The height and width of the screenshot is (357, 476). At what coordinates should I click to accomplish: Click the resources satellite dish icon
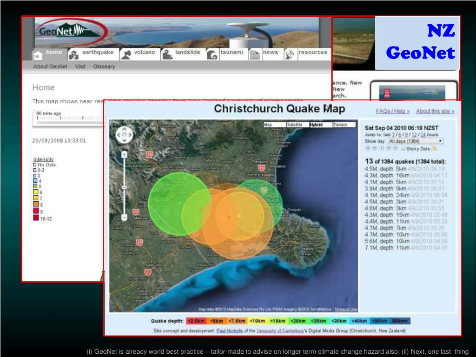click(x=289, y=55)
